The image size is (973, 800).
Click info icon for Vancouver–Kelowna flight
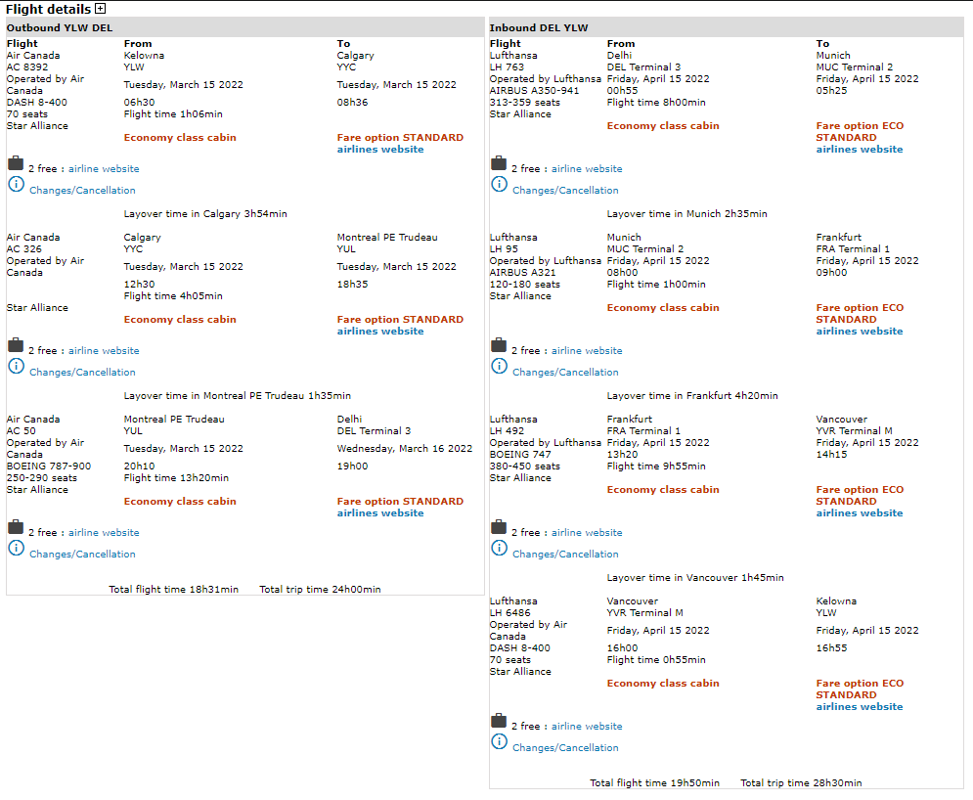click(499, 741)
